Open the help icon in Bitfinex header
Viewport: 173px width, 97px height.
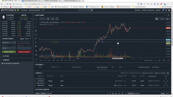click(166, 10)
